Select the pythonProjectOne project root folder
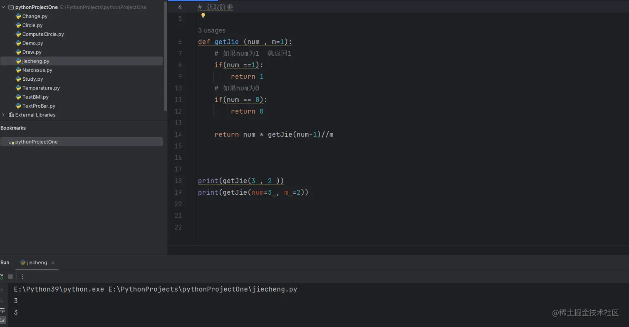 pyautogui.click(x=36, y=7)
